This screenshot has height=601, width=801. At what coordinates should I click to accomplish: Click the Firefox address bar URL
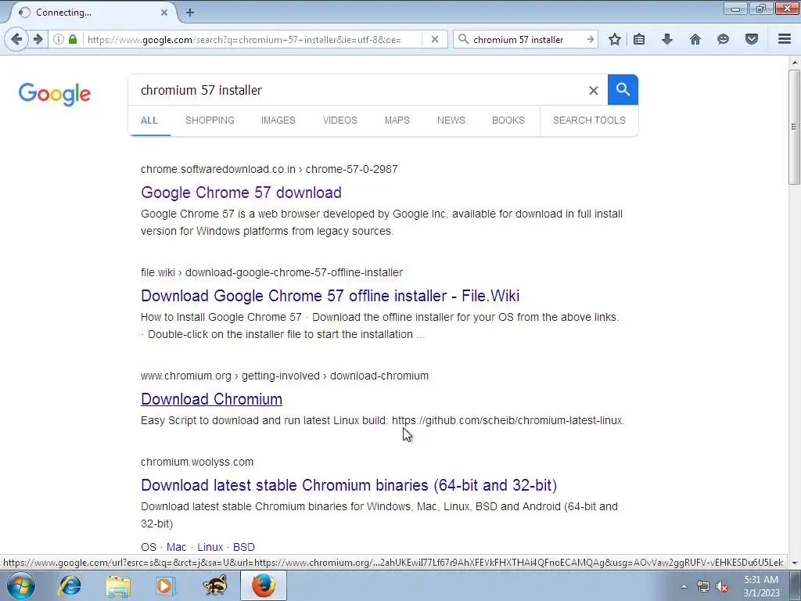(244, 39)
